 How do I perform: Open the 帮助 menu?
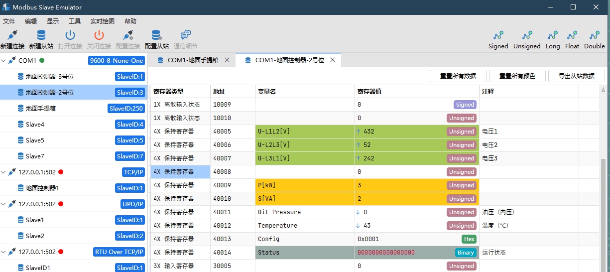click(x=130, y=21)
